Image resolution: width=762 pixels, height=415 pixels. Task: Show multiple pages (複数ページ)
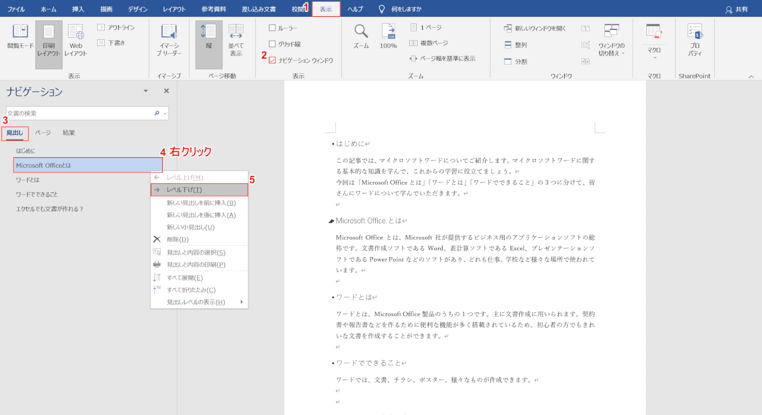pos(429,43)
